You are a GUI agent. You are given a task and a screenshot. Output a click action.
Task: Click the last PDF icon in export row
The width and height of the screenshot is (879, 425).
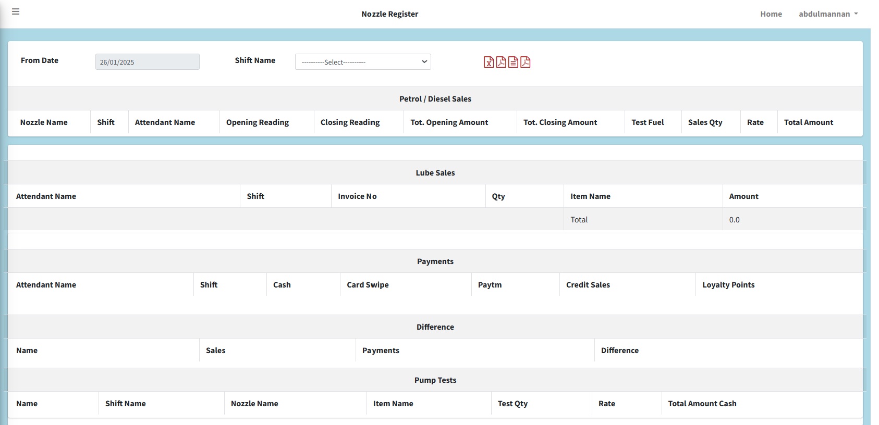click(526, 63)
